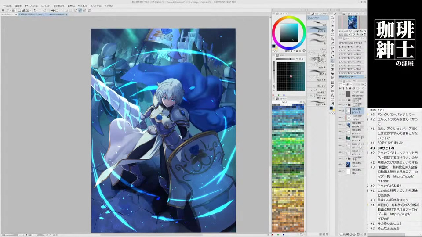Click the layer opacity stepper arrows
422x237 pixels.
366,84
